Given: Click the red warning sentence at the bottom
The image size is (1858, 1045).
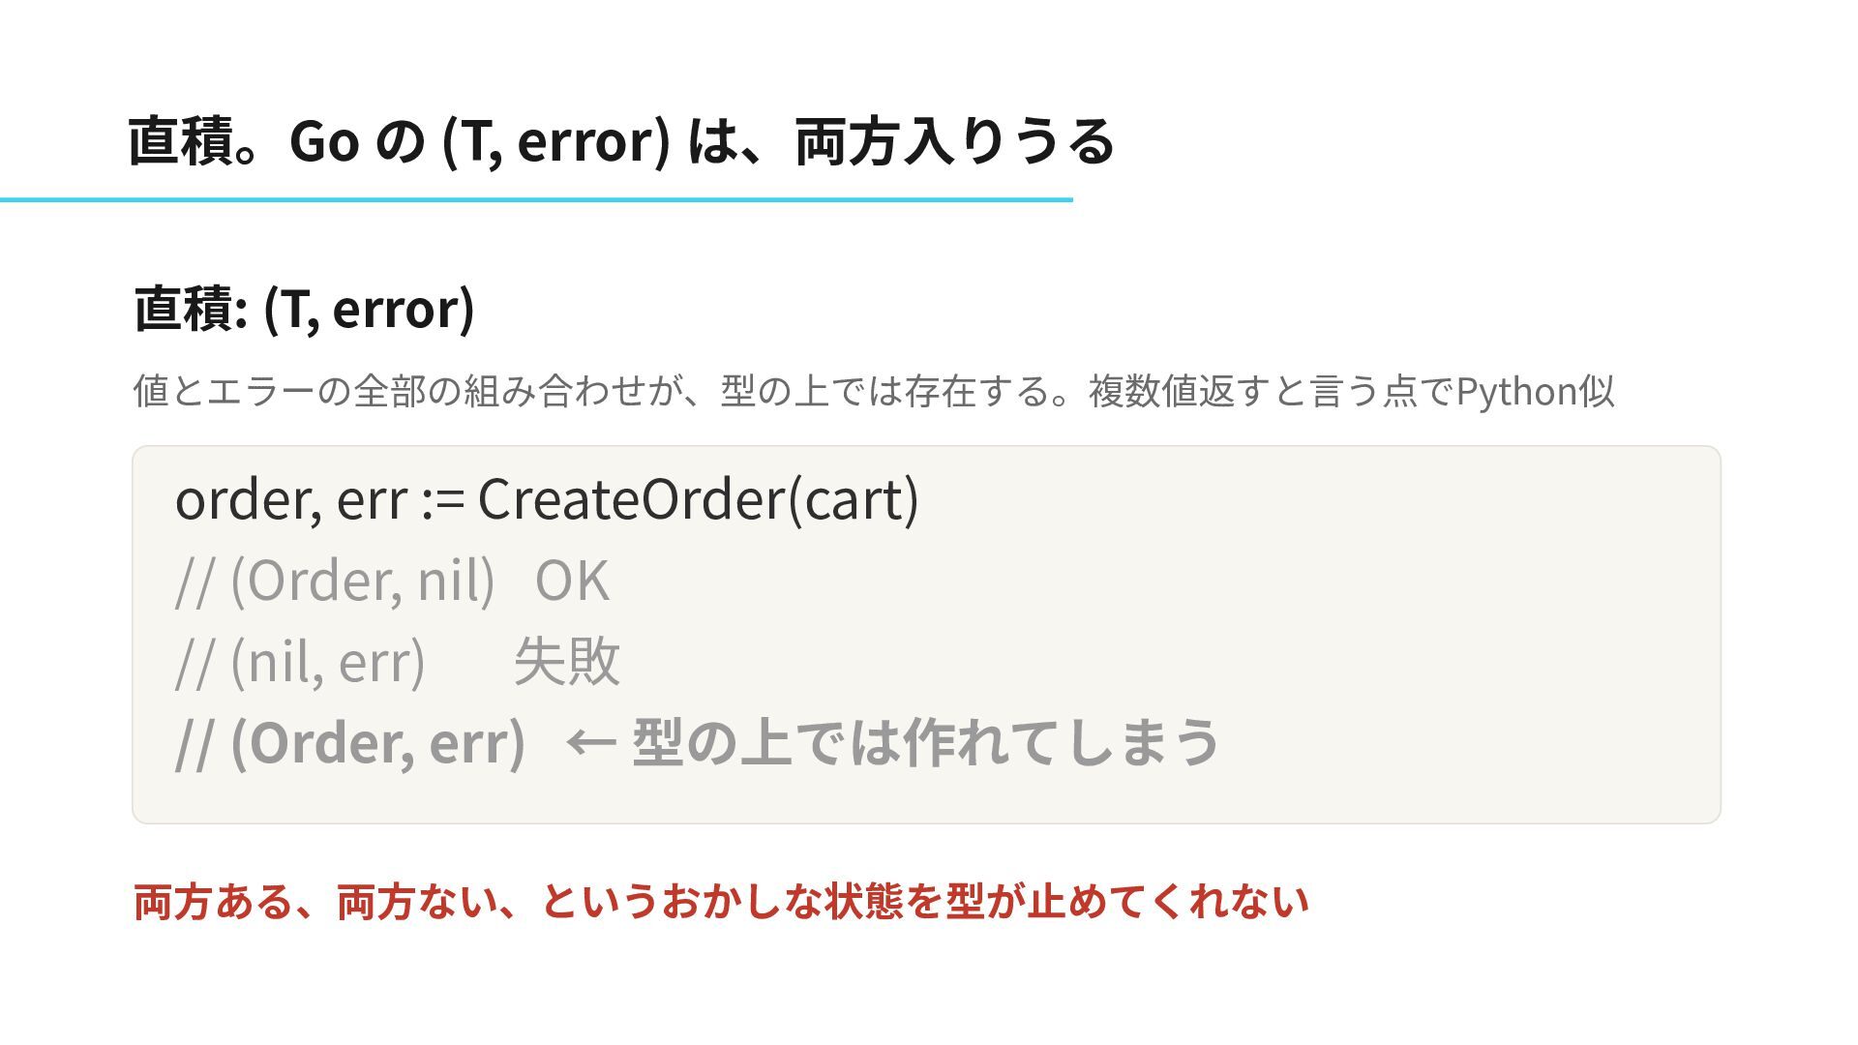Looking at the screenshot, I should [x=722, y=901].
